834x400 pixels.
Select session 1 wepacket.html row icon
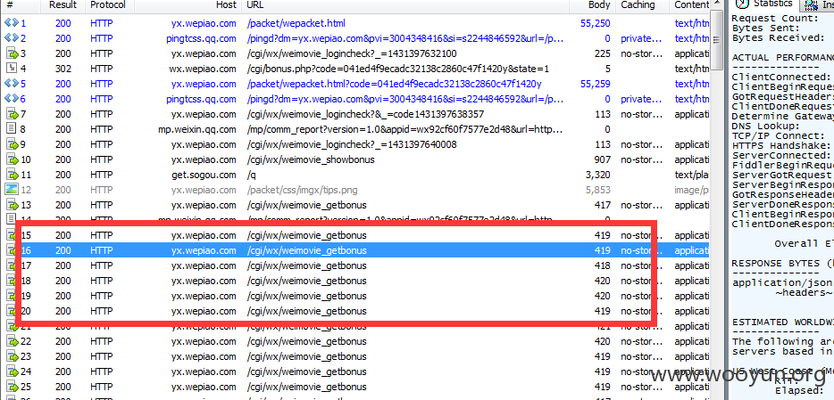tap(12, 23)
